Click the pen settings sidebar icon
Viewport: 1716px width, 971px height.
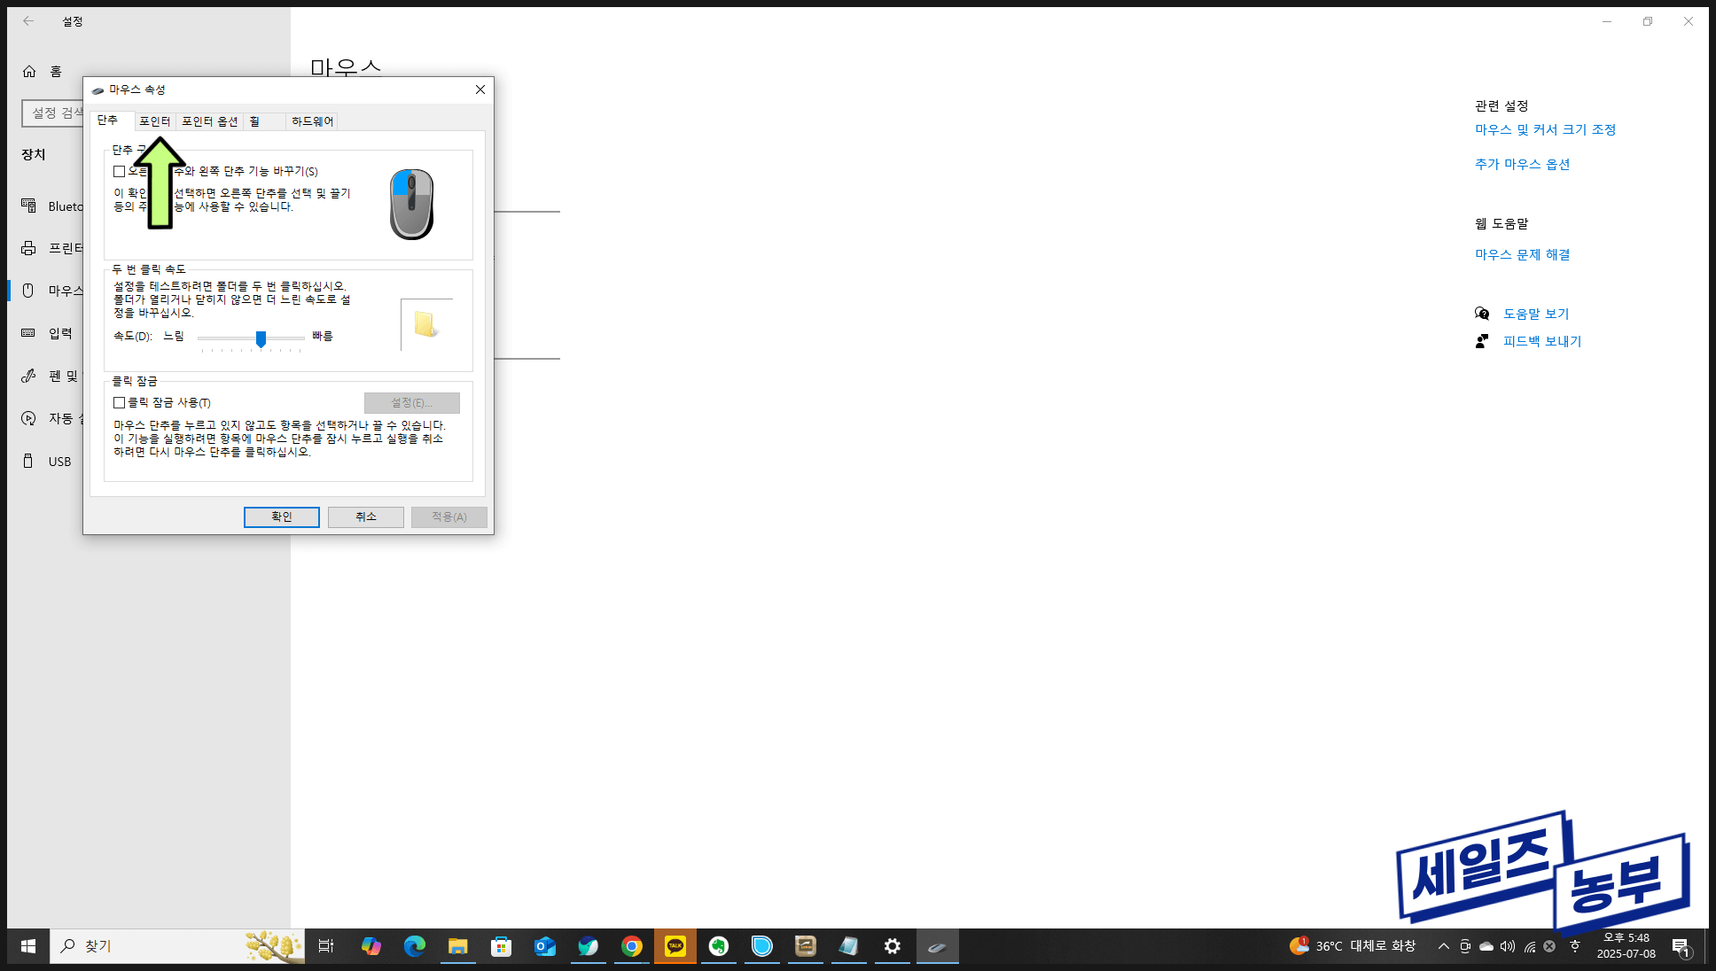28,376
